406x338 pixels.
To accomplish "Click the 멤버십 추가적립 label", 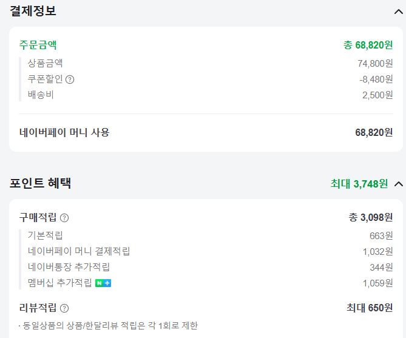I will (59, 283).
